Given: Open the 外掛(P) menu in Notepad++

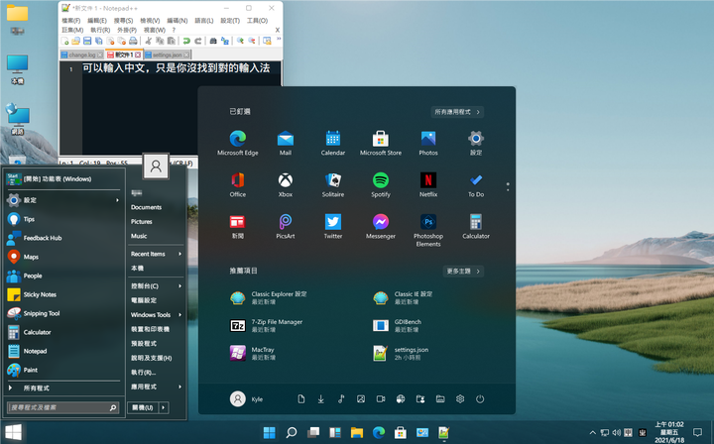Looking at the screenshot, I should coord(127,30).
